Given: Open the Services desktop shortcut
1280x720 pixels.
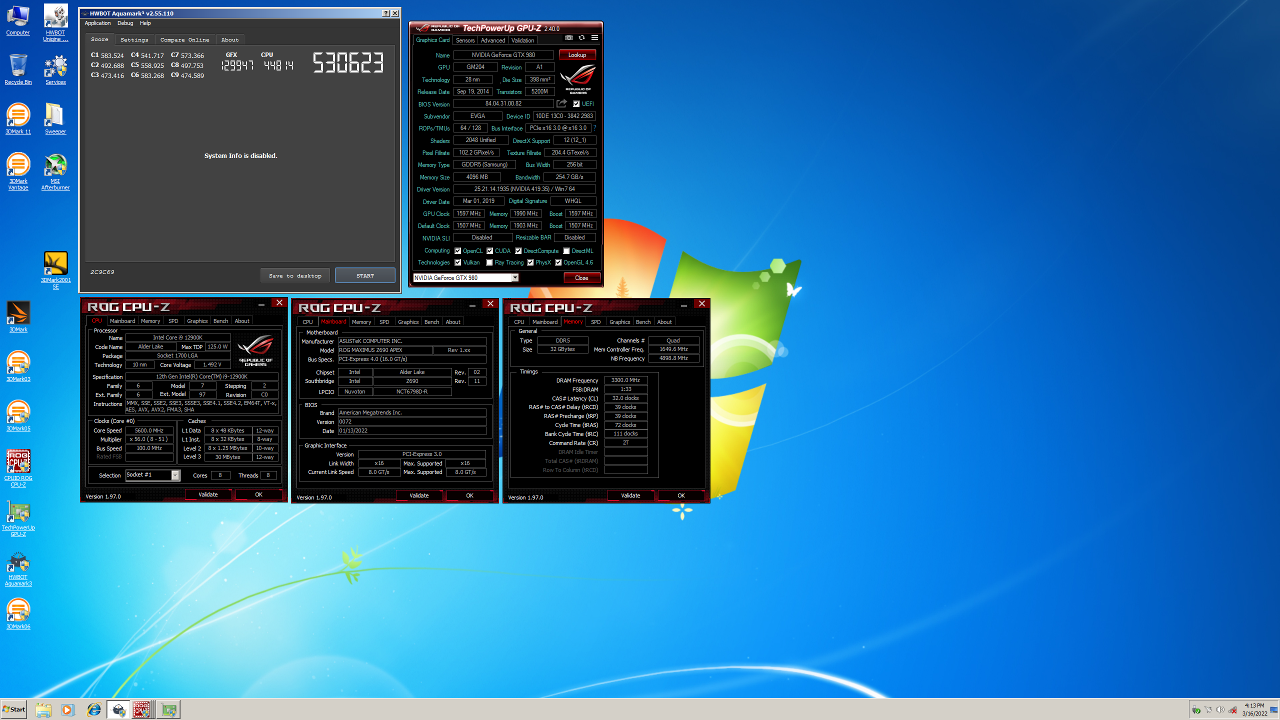Looking at the screenshot, I should [x=55, y=69].
